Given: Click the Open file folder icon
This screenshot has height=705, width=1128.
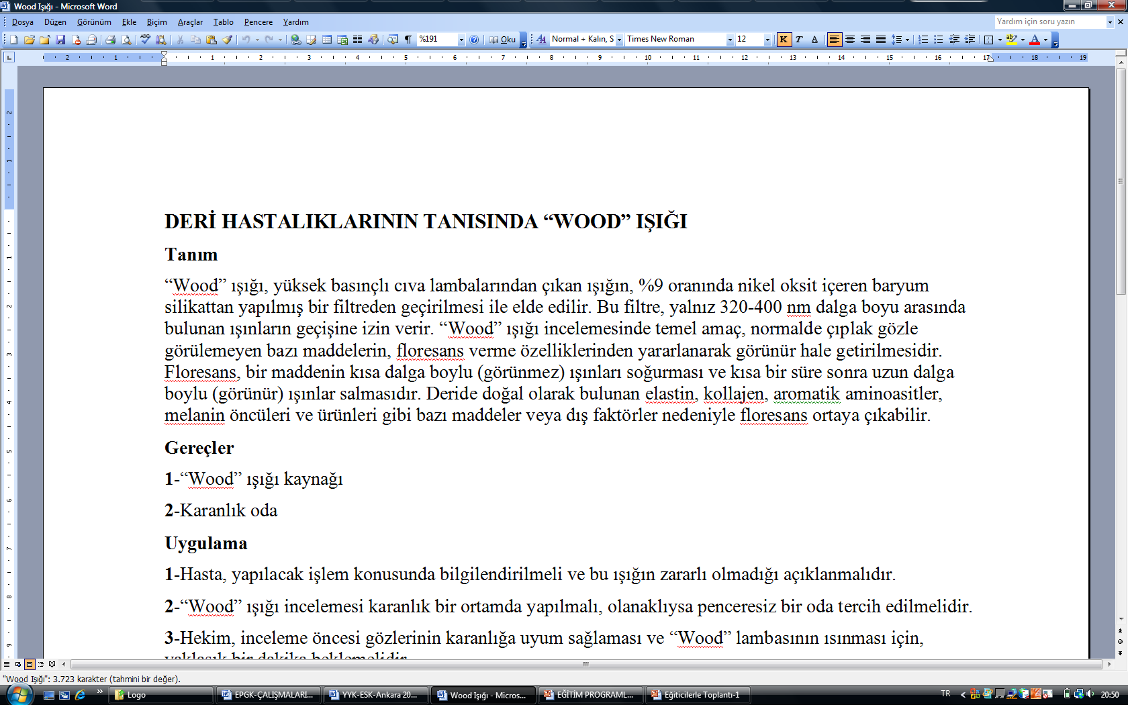Looking at the screenshot, I should tap(30, 40).
